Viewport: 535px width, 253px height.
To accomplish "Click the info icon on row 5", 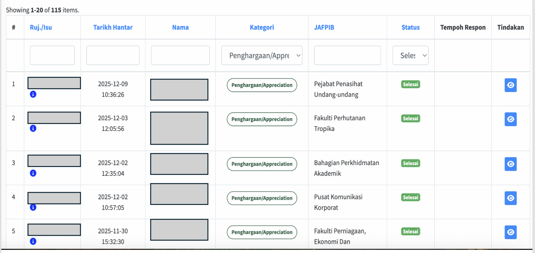I will [x=33, y=241].
